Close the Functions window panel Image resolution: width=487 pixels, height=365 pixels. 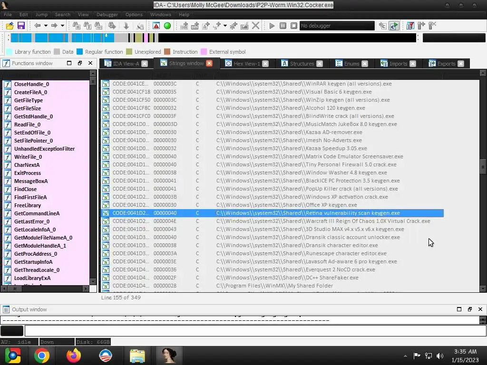coord(90,63)
